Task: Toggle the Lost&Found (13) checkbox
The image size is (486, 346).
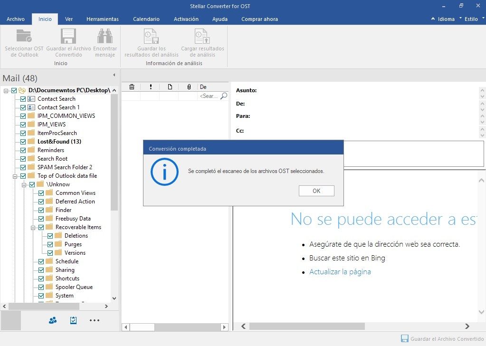Action: click(23, 142)
